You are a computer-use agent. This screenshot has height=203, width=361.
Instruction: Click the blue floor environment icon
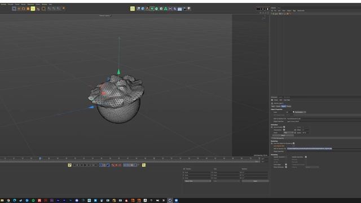[179, 9]
